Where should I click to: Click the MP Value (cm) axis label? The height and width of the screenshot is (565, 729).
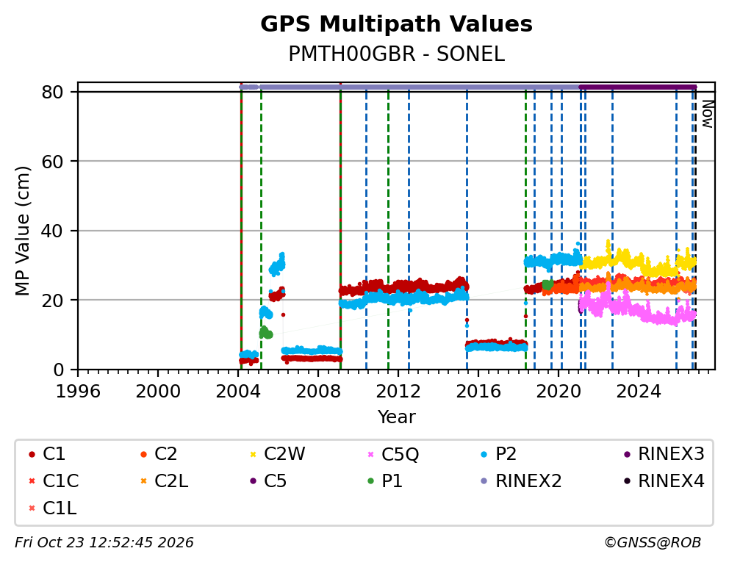coord(22,231)
